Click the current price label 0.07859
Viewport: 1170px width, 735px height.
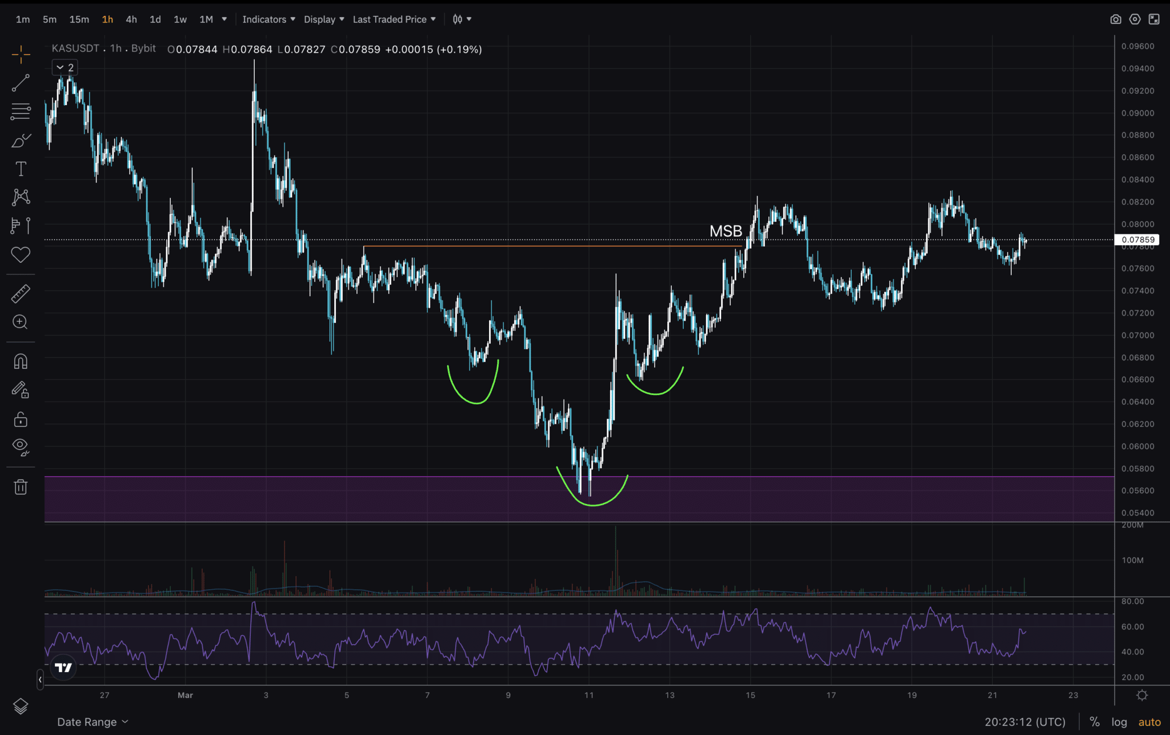[1138, 240]
